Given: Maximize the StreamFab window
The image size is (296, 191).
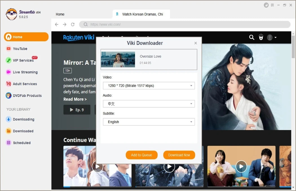Looking at the screenshot, I should point(284,5).
